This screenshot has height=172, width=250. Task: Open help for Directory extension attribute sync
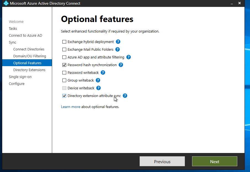(x=125, y=96)
